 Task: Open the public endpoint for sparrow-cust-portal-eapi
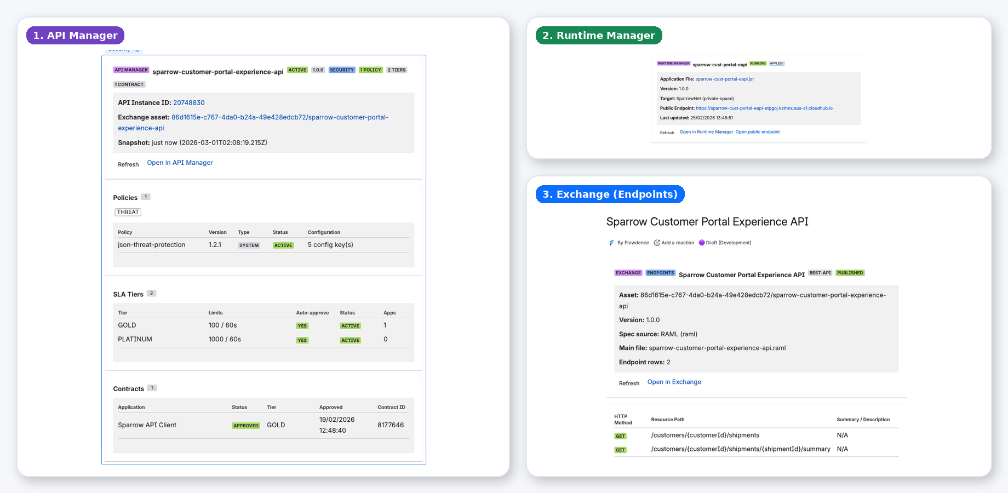point(758,131)
